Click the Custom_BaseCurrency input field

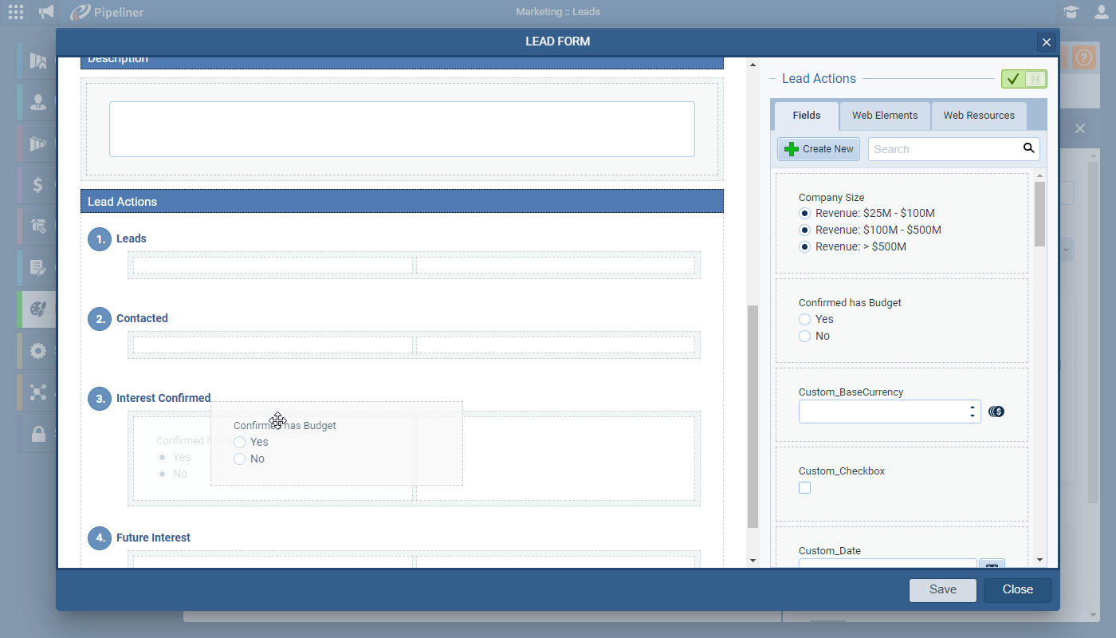[881, 412]
